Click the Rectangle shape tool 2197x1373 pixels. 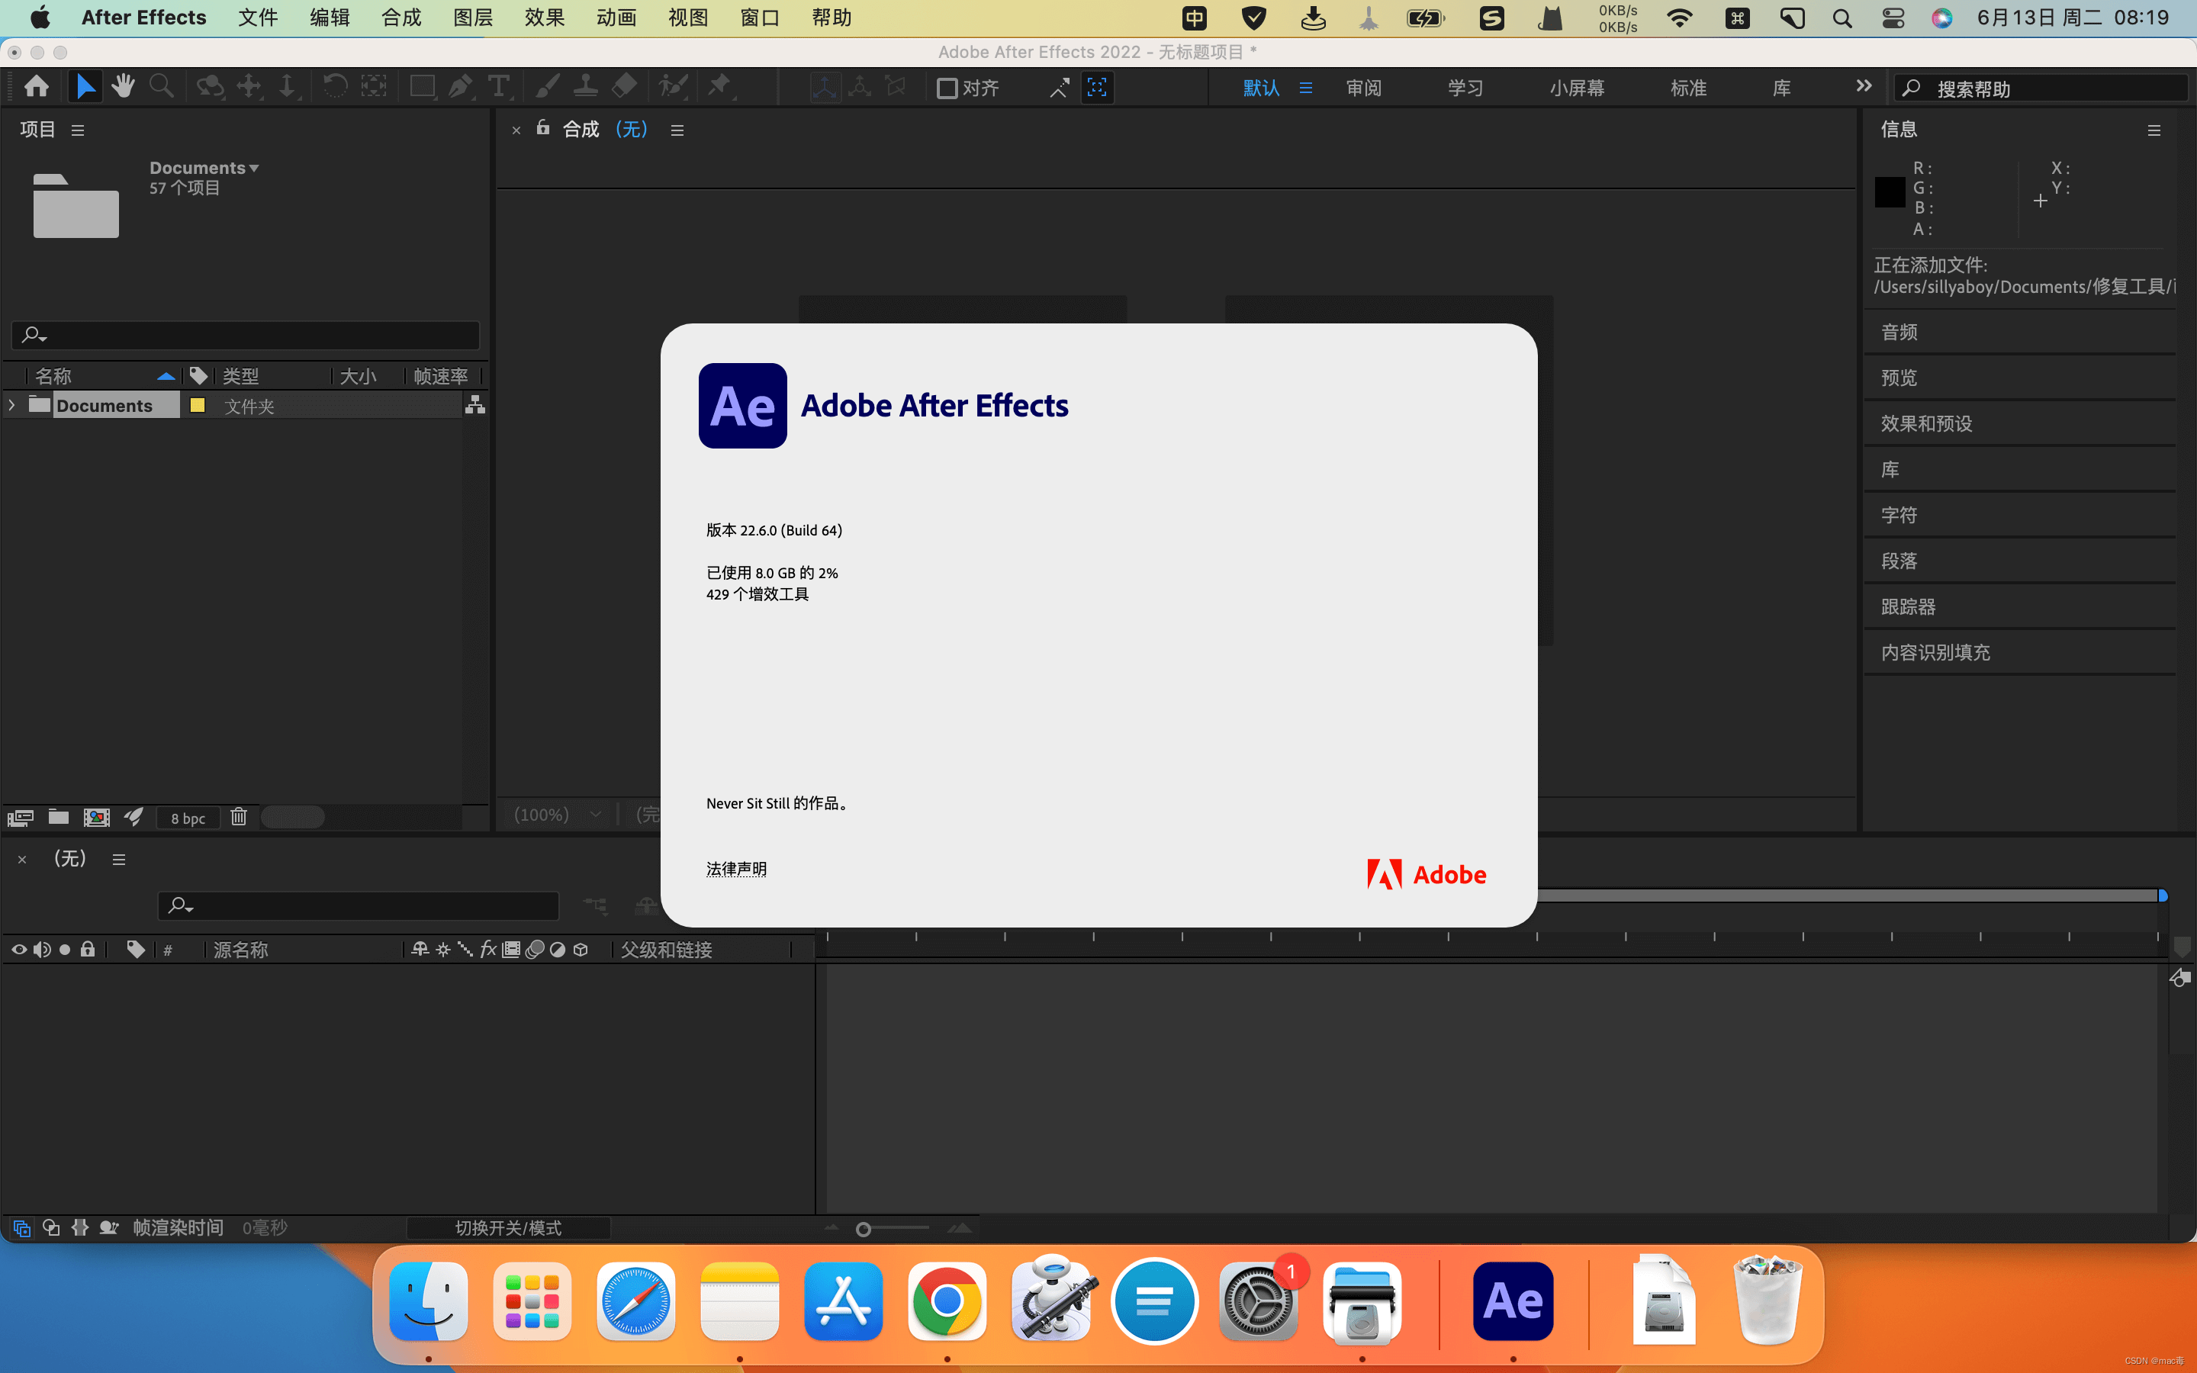(417, 87)
